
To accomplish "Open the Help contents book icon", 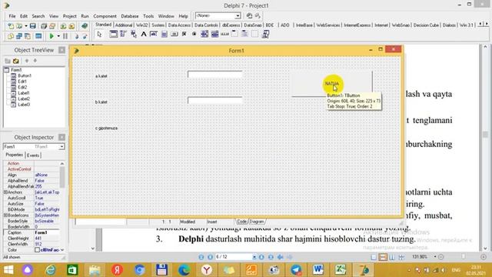I will coord(85,26).
